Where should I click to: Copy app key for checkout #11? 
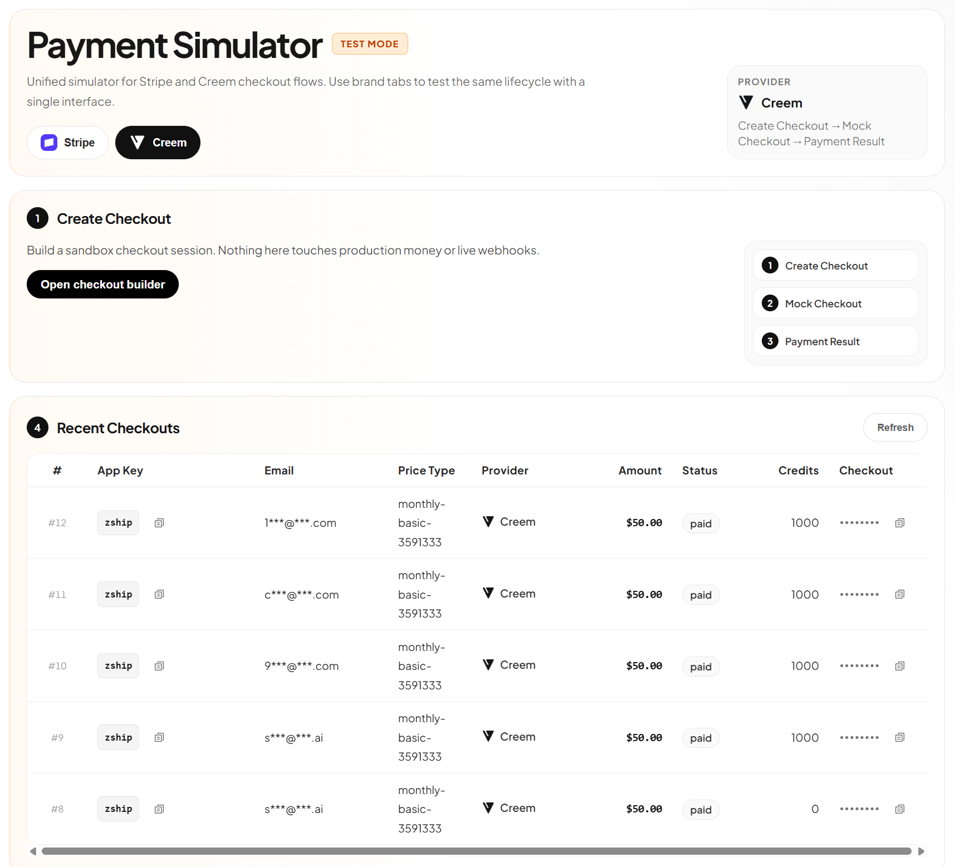159,594
